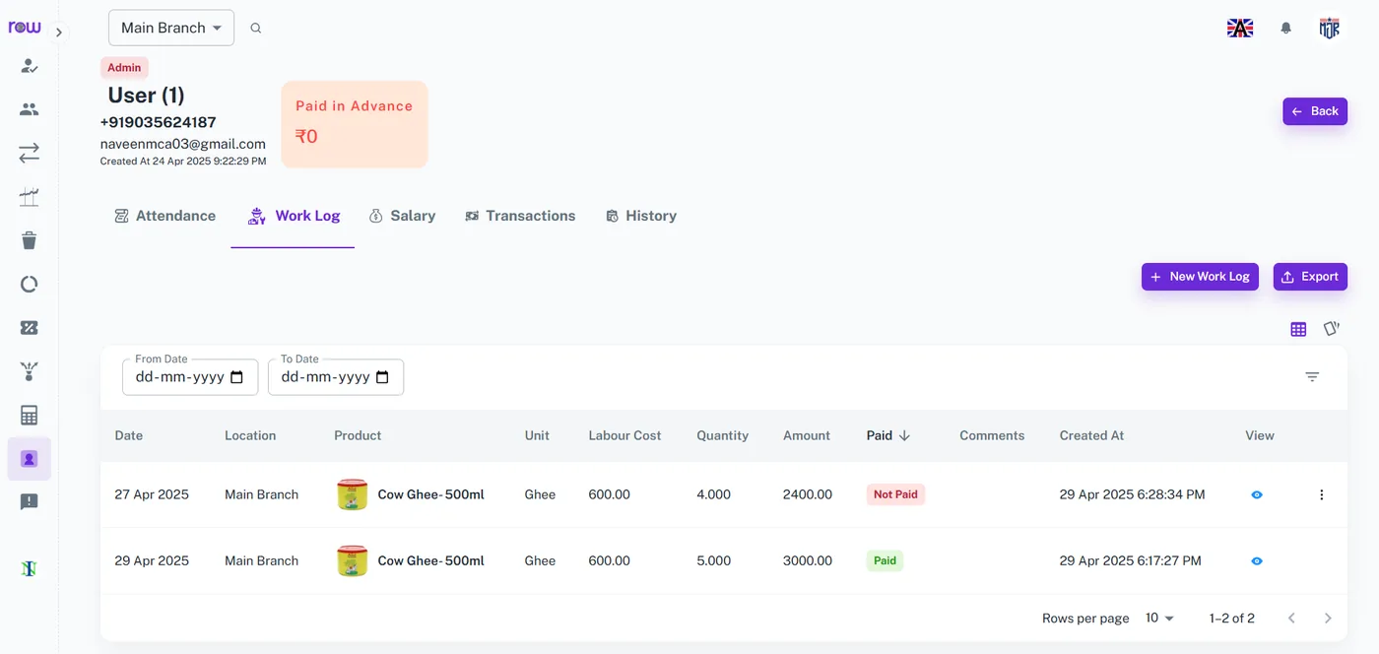This screenshot has width=1379, height=654.
Task: Click the From Date field
Action: (190, 377)
